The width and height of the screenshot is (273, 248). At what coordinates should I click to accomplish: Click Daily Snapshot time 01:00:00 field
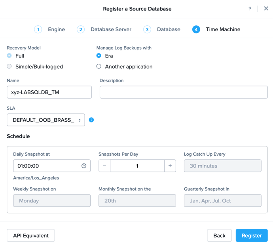(x=52, y=166)
